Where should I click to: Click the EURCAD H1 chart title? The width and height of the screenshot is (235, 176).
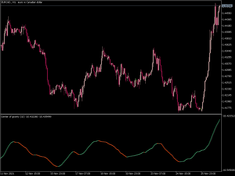click(22, 2)
